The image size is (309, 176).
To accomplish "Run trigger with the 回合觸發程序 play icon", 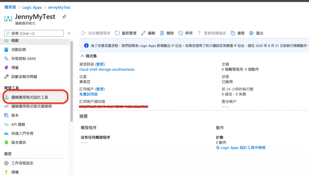I will pos(84,33).
